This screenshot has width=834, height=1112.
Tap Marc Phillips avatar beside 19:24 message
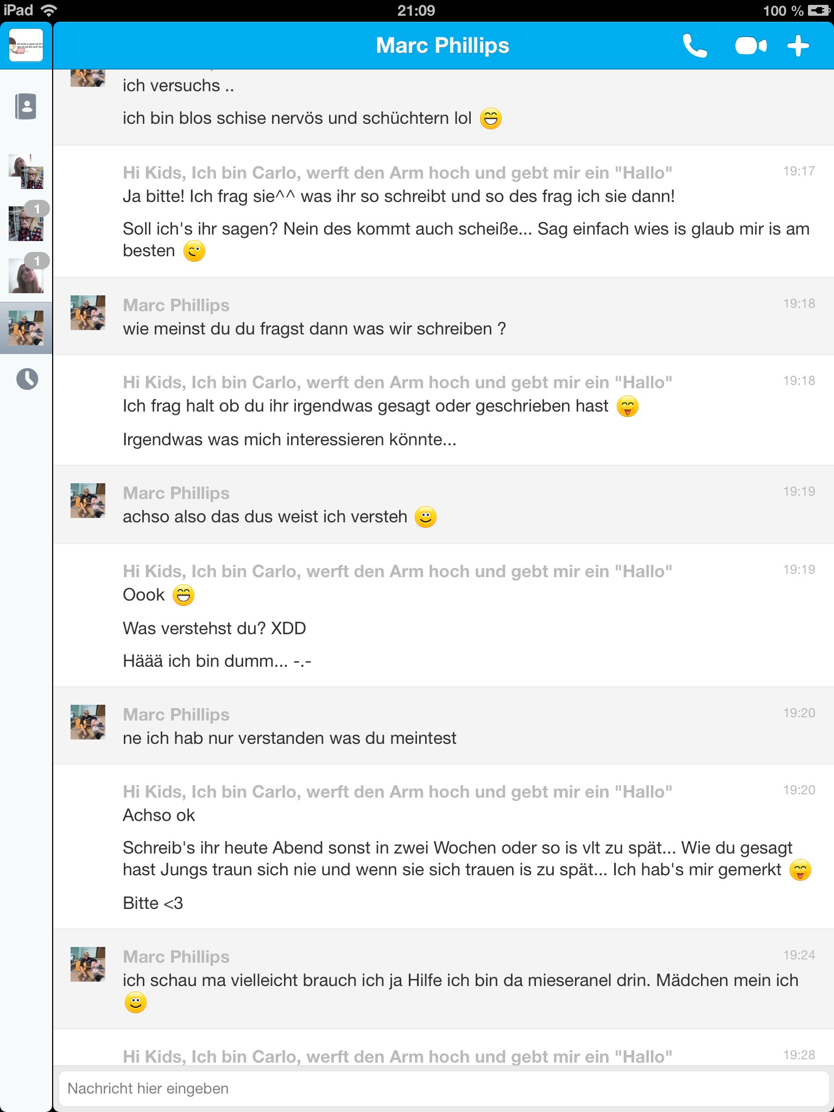pyautogui.click(x=88, y=964)
